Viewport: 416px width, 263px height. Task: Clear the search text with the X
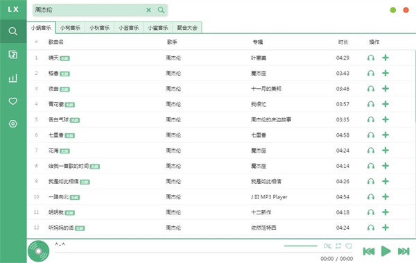pyautogui.click(x=148, y=10)
